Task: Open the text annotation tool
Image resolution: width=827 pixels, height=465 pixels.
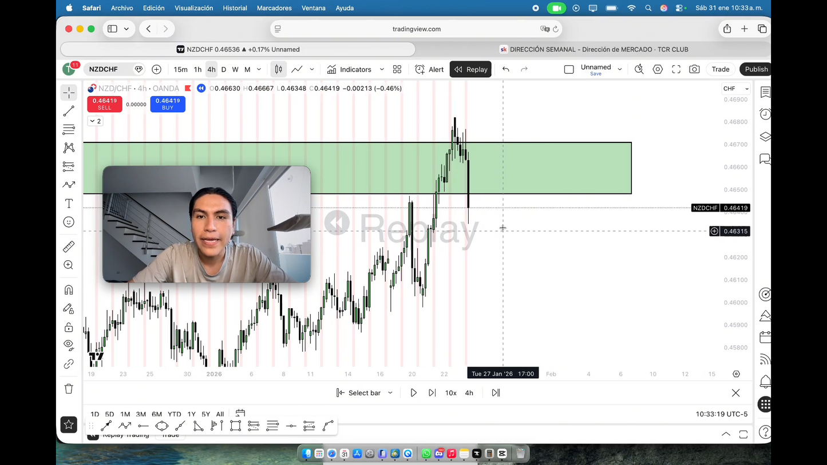Action: point(69,203)
